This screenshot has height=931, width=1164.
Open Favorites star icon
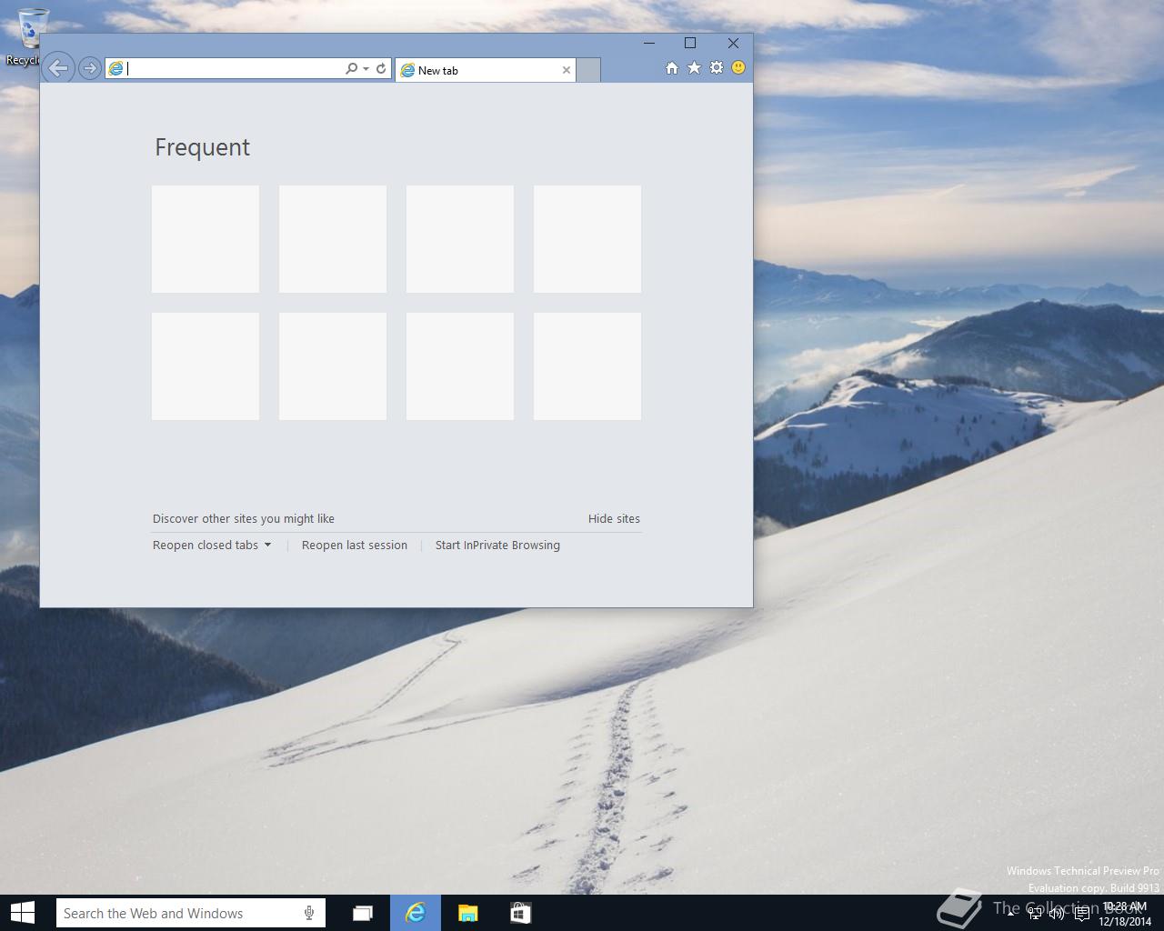tap(694, 68)
